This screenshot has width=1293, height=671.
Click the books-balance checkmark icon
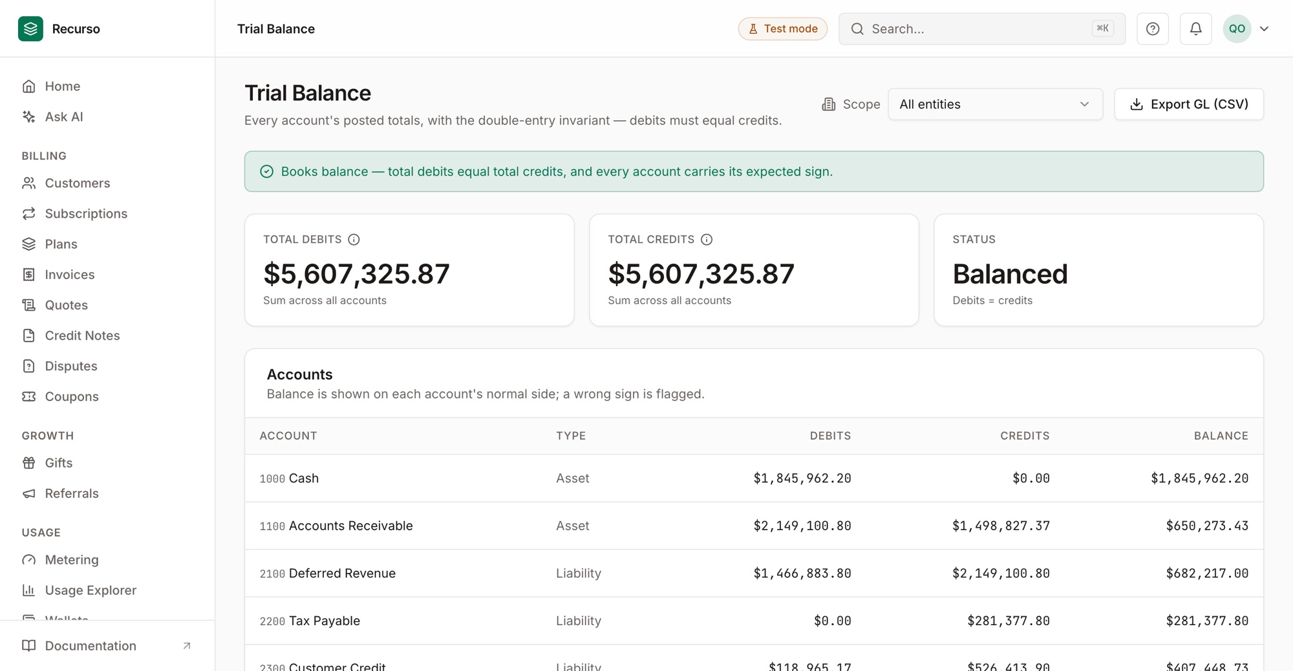(x=266, y=172)
